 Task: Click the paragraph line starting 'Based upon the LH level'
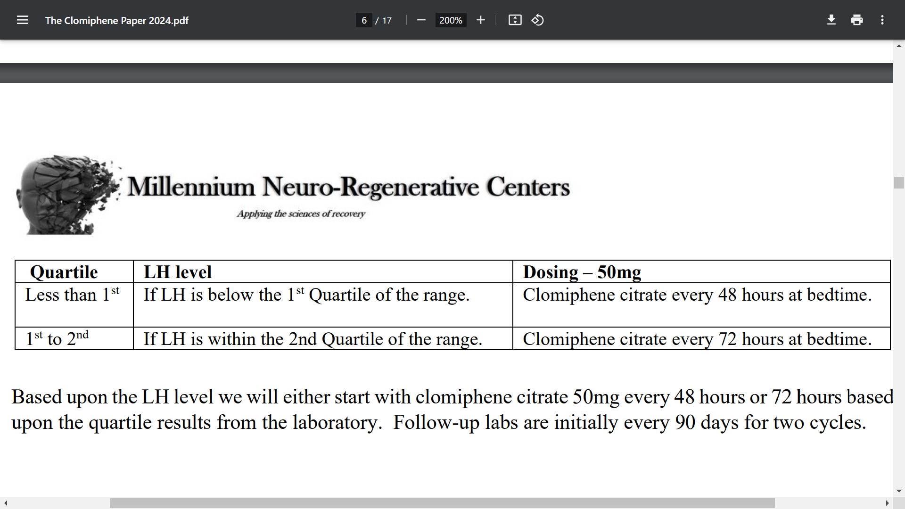coord(452,397)
